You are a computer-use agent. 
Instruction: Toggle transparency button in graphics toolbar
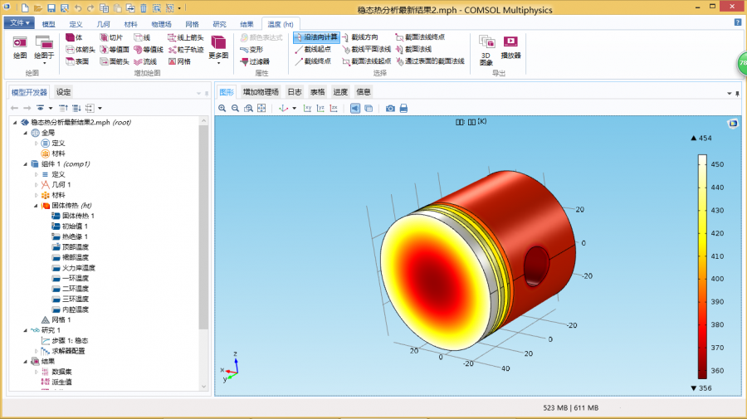pos(369,109)
